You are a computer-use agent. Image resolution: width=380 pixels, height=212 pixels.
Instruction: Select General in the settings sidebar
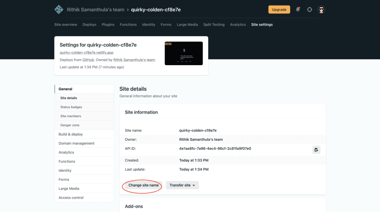(x=84, y=89)
